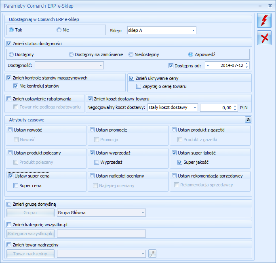Collapse the Atrybuty czasowe section
Image resolution: width=276 pixels, height=263 pixels.
point(248,119)
